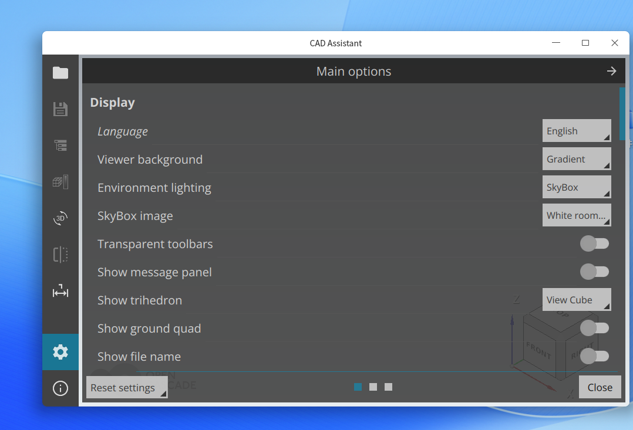Click the 3D box display mode icon
This screenshot has height=430, width=633.
pyautogui.click(x=60, y=182)
